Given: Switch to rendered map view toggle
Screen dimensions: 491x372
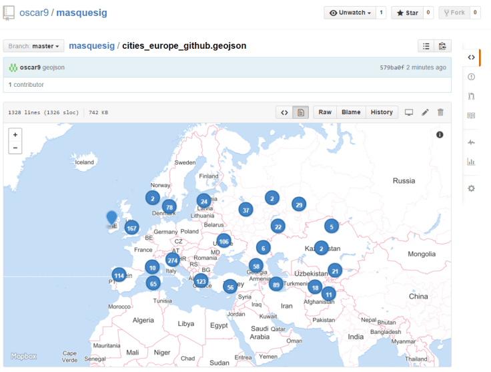Looking at the screenshot, I should [x=301, y=112].
